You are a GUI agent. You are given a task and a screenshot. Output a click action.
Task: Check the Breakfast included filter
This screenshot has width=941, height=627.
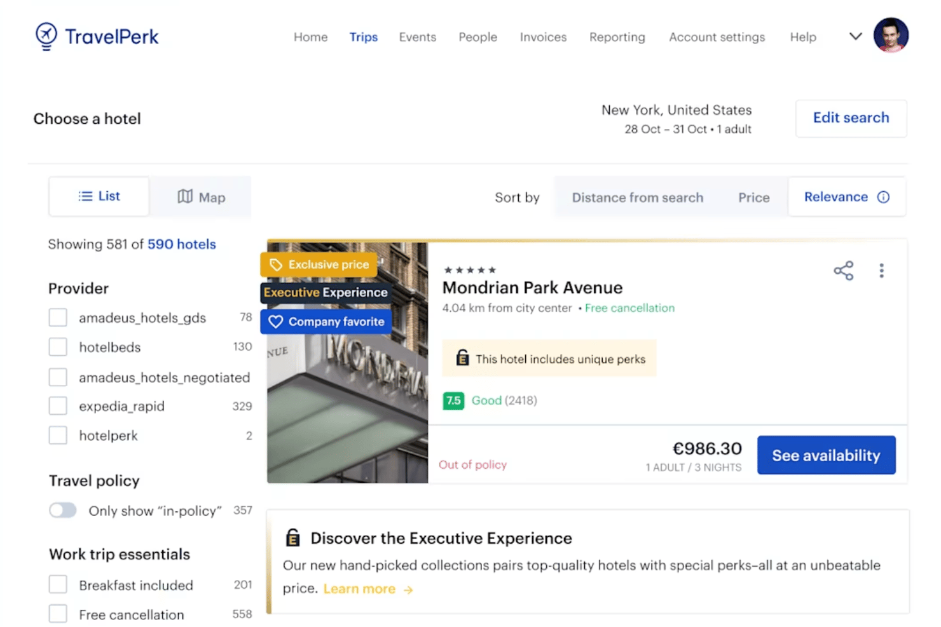[58, 584]
